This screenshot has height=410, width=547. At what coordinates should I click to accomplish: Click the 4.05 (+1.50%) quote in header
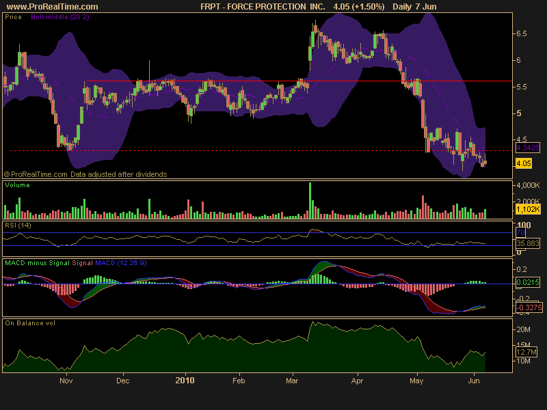(358, 7)
